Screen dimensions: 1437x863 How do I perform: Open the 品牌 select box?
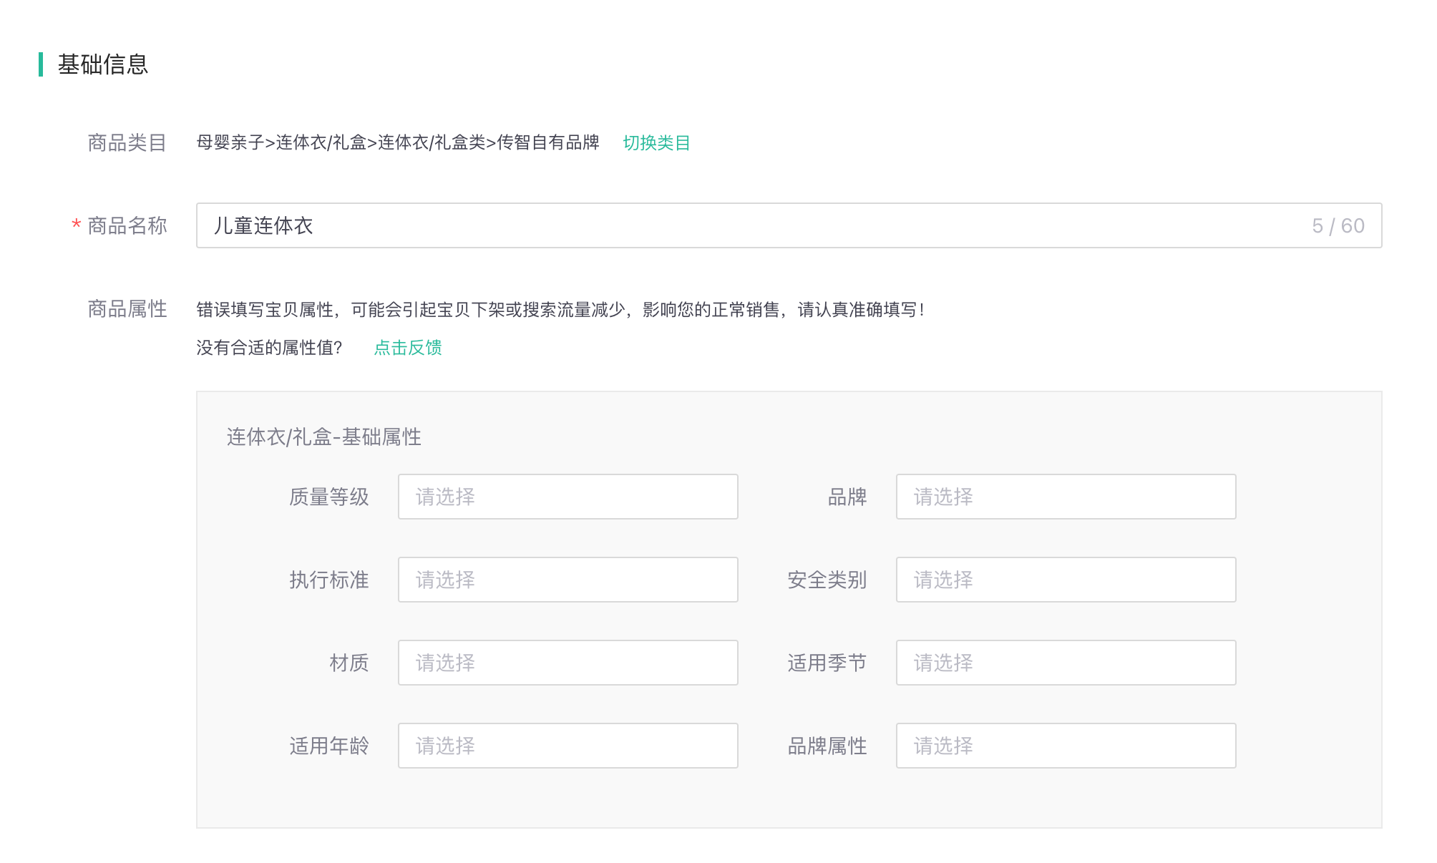pos(1066,497)
